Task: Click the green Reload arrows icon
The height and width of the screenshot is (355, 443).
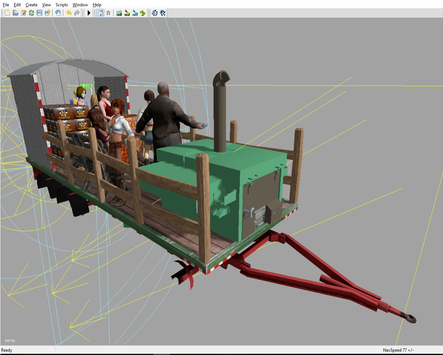Action: tap(31, 13)
